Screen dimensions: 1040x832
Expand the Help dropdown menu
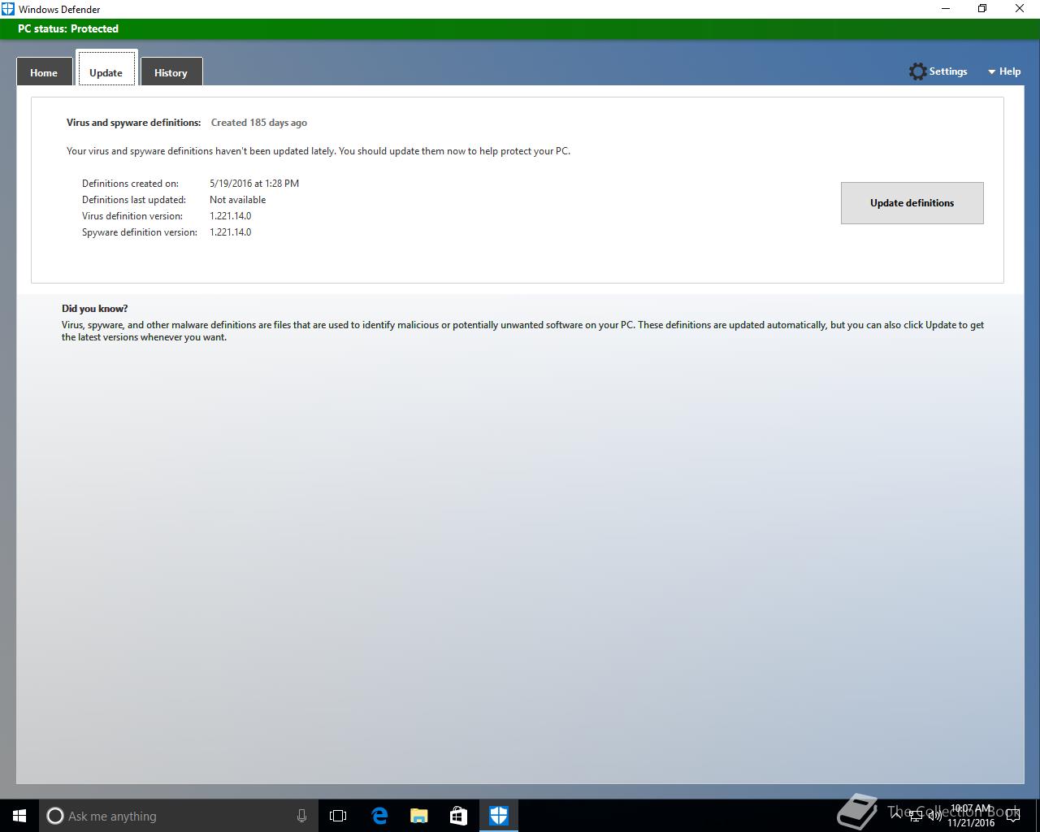pos(1004,71)
